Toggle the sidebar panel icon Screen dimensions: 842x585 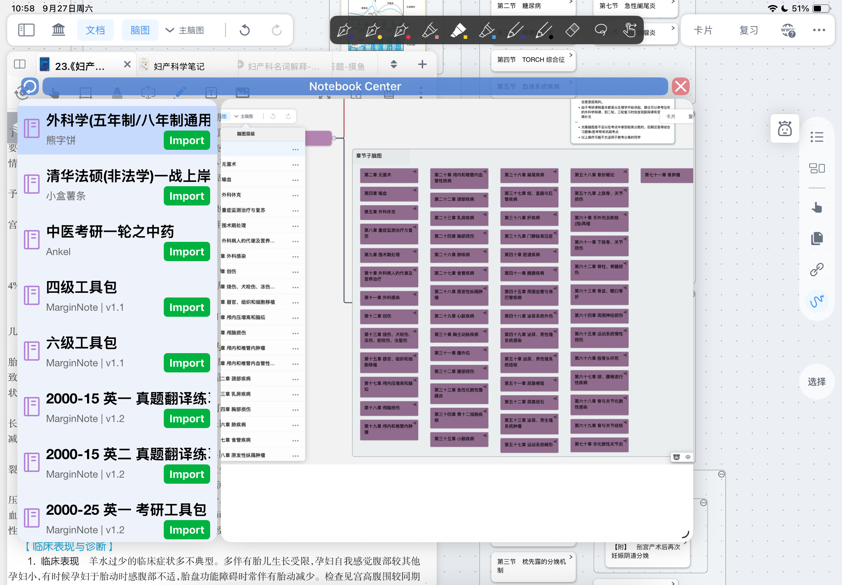pyautogui.click(x=26, y=30)
